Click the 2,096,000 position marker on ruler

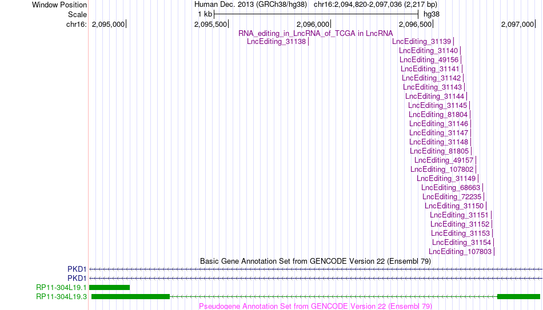tap(313, 24)
